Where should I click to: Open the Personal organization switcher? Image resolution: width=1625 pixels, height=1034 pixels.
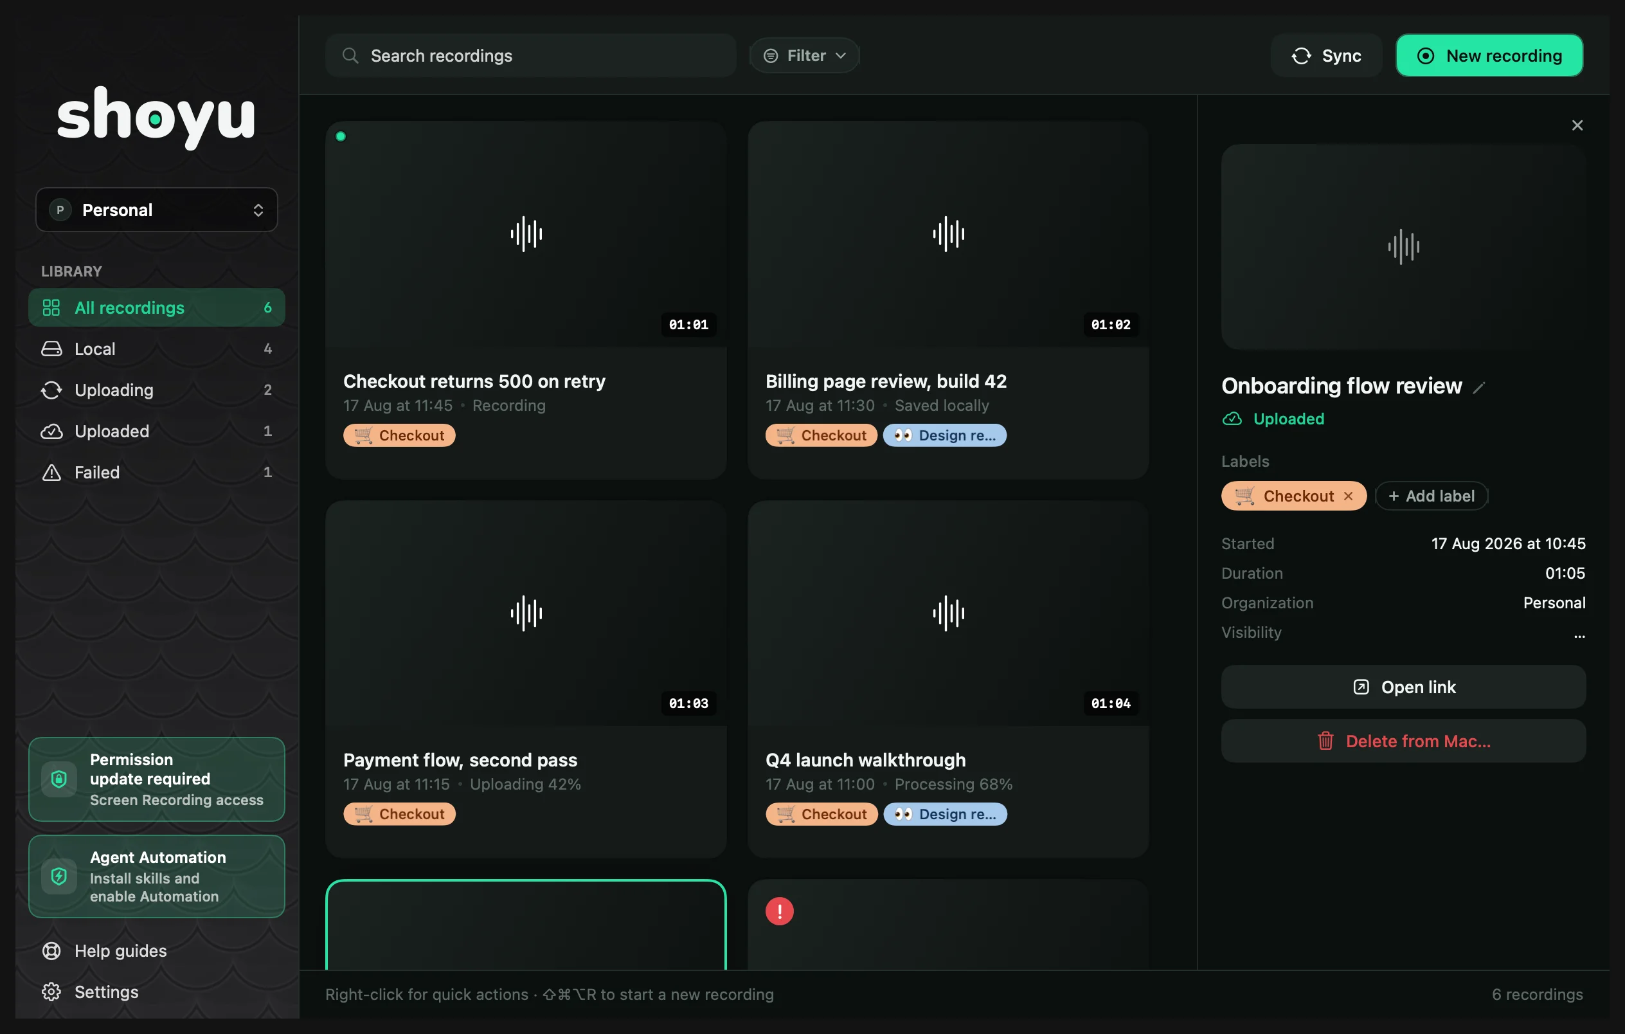click(x=157, y=210)
